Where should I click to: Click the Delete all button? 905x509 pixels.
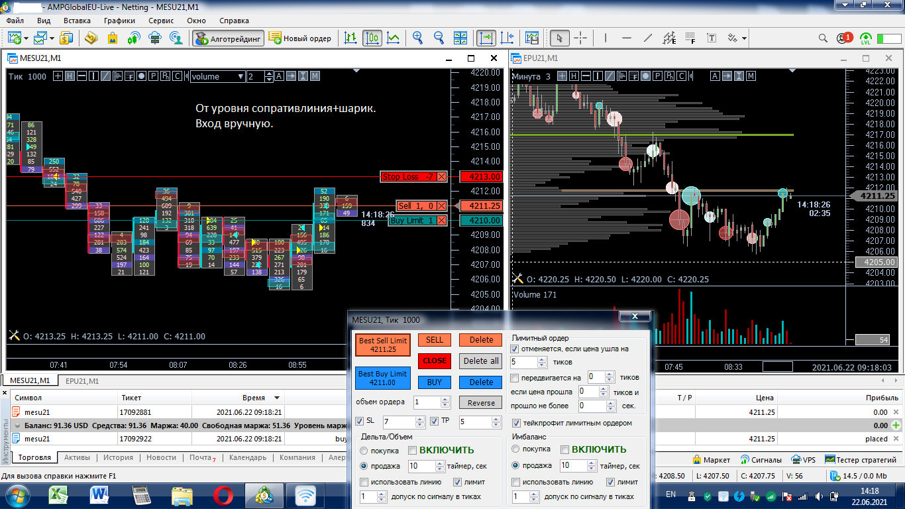(x=481, y=361)
